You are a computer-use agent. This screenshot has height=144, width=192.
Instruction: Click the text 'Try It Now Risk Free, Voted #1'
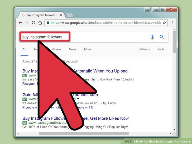[113, 79]
